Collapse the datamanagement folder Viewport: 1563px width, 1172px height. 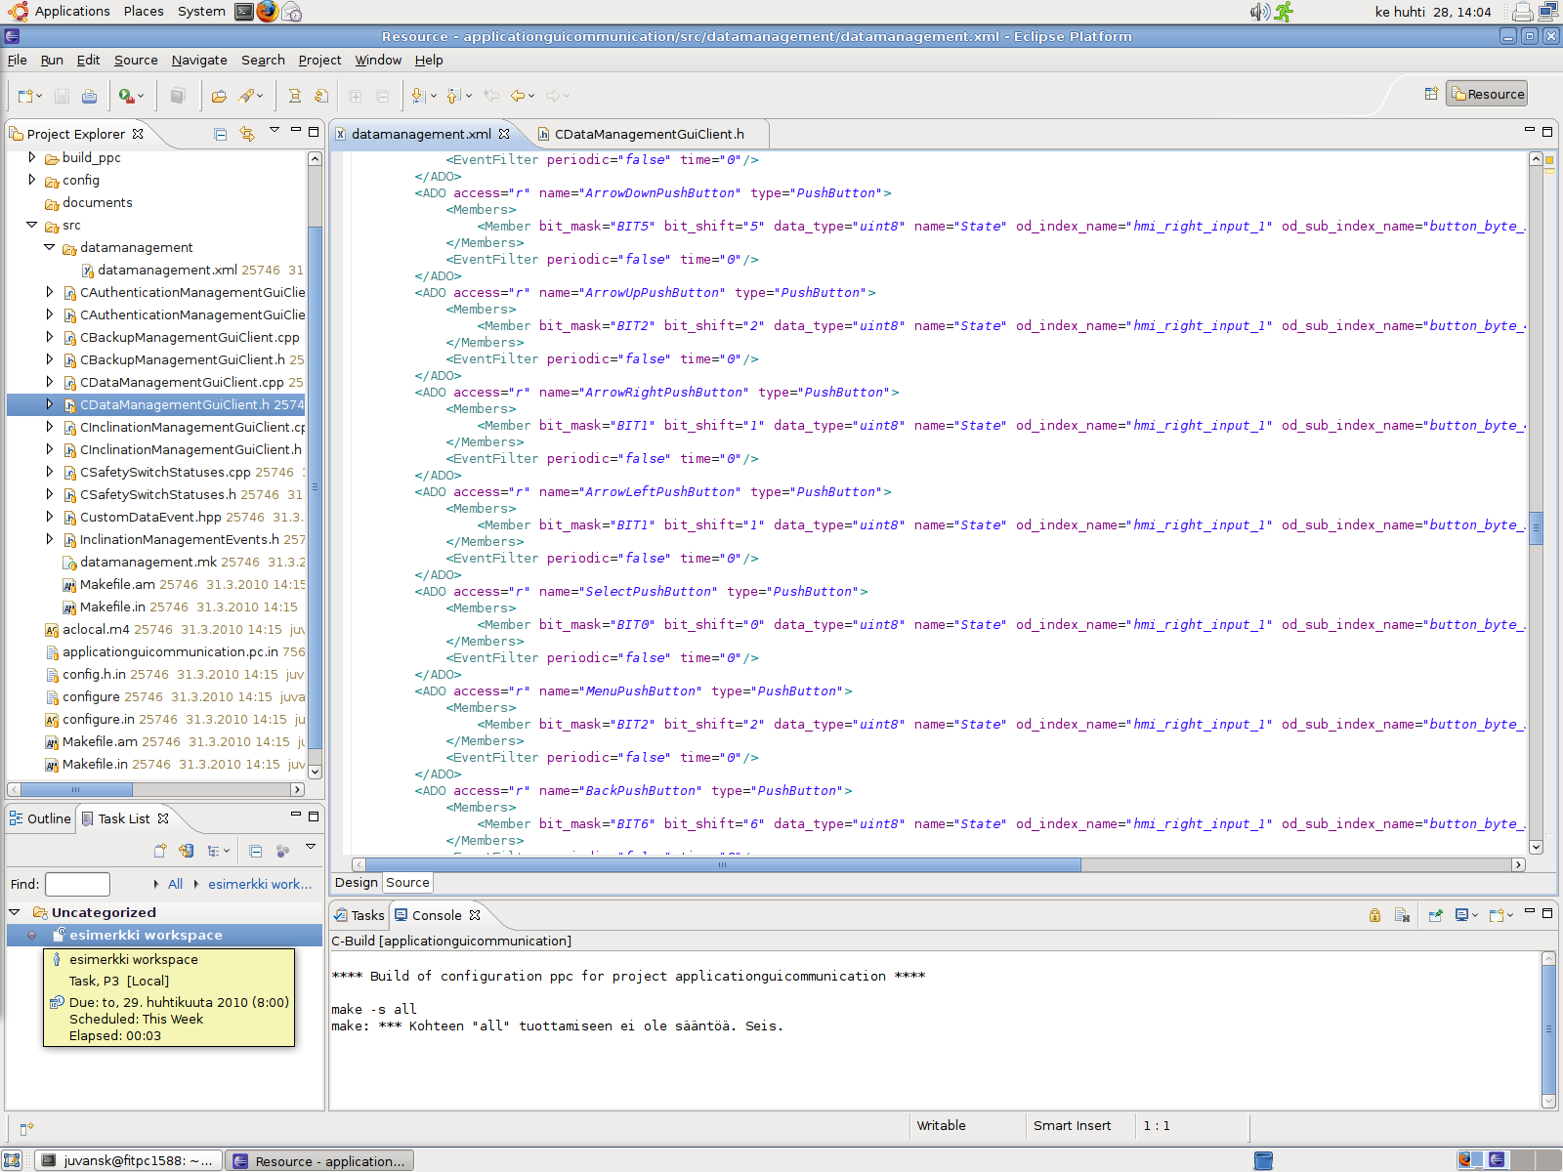coord(49,247)
